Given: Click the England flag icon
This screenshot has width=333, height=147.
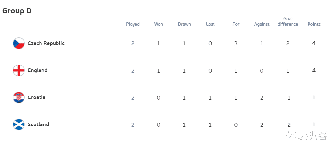Looking at the screenshot, I should point(19,70).
